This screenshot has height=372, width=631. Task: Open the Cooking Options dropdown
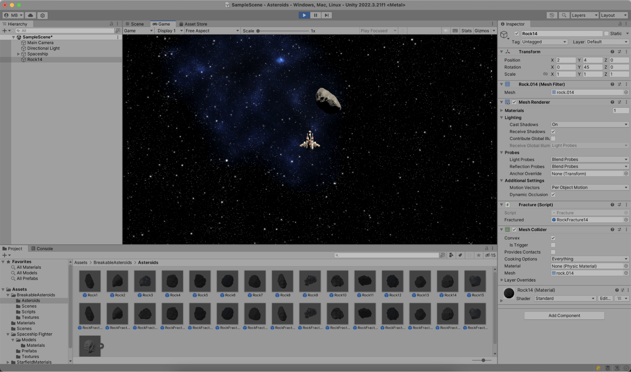click(x=589, y=259)
